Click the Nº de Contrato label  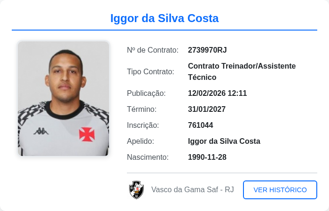[x=153, y=50]
